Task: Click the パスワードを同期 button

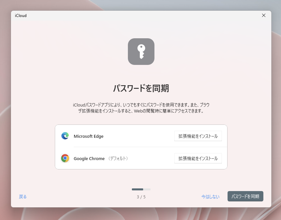Action: 245,196
